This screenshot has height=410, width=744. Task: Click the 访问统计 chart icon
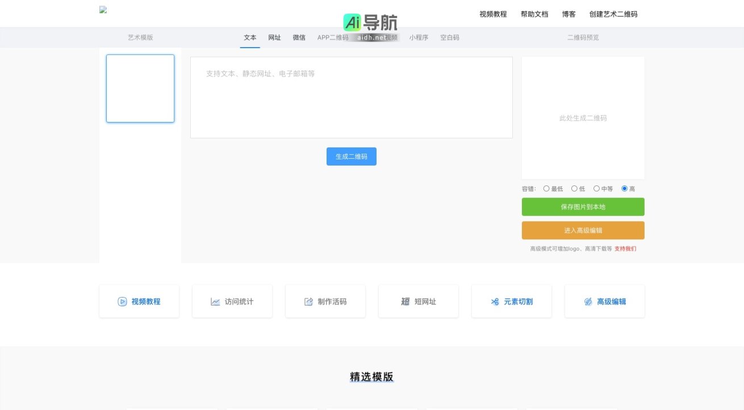215,302
